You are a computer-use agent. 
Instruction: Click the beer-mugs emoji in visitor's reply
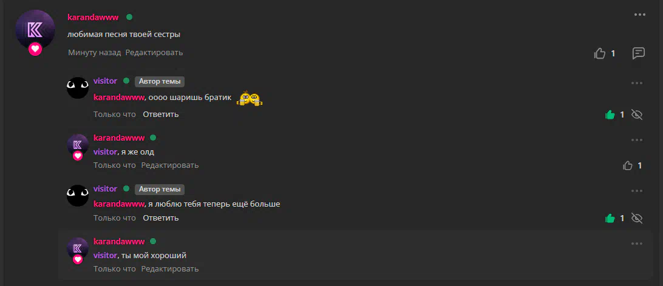tap(251, 98)
